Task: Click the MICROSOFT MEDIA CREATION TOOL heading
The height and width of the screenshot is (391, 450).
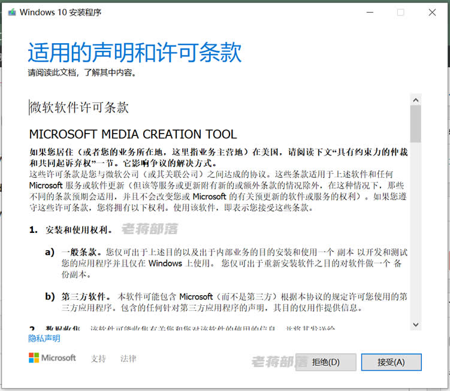Action: pyautogui.click(x=133, y=134)
